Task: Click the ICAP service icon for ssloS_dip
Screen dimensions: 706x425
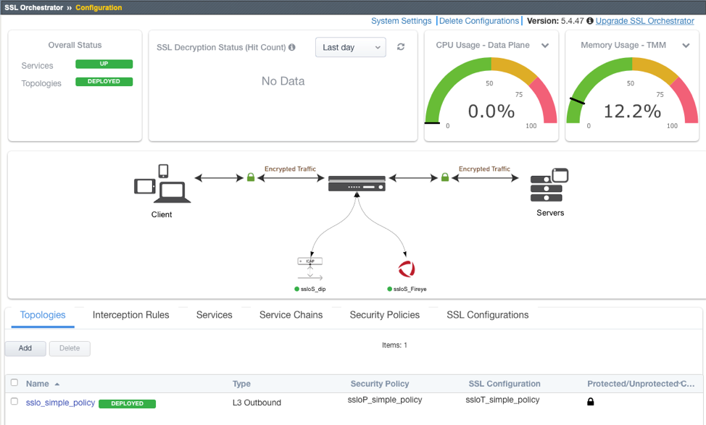Action: 310,269
